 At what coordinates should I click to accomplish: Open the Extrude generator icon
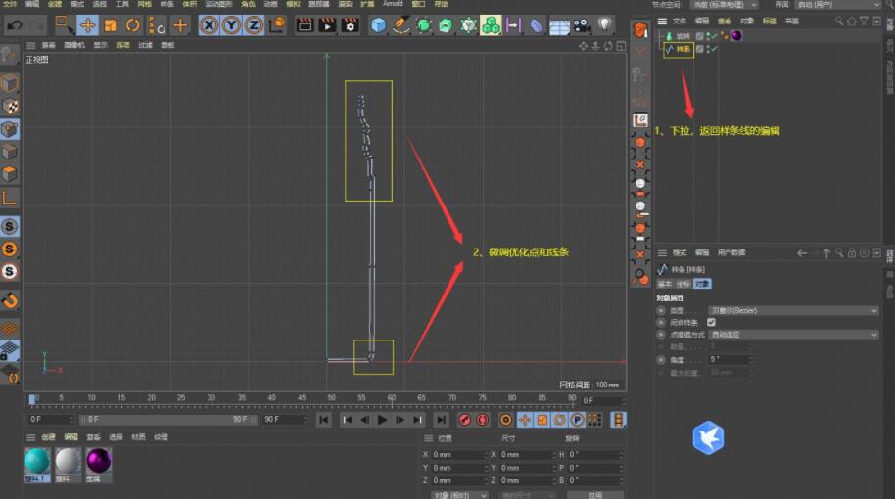pos(446,25)
